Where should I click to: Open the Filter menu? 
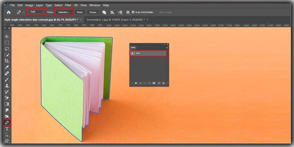tap(68, 5)
